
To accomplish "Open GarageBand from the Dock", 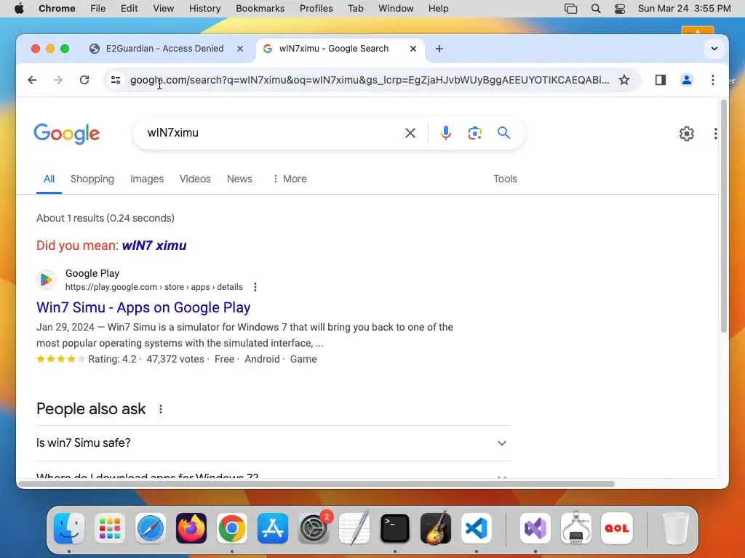I will click(x=436, y=528).
